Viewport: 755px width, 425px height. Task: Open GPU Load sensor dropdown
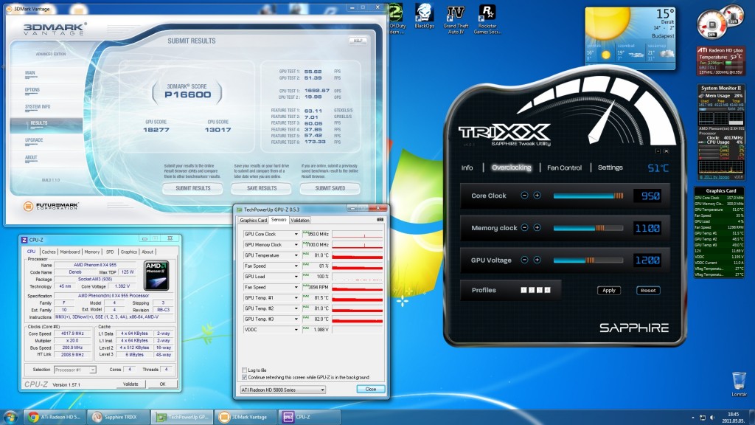[296, 277]
